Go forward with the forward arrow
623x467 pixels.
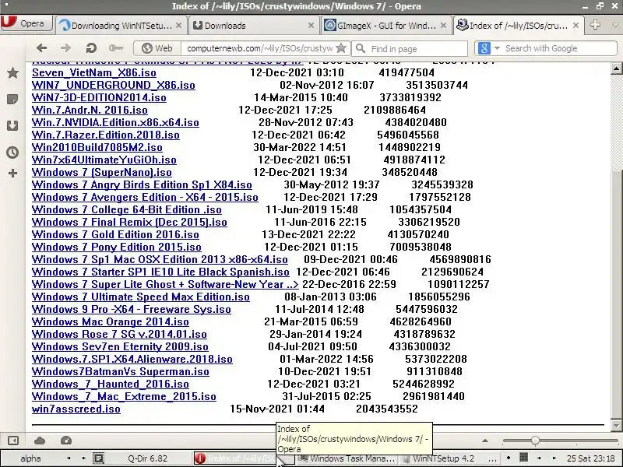pyautogui.click(x=65, y=48)
